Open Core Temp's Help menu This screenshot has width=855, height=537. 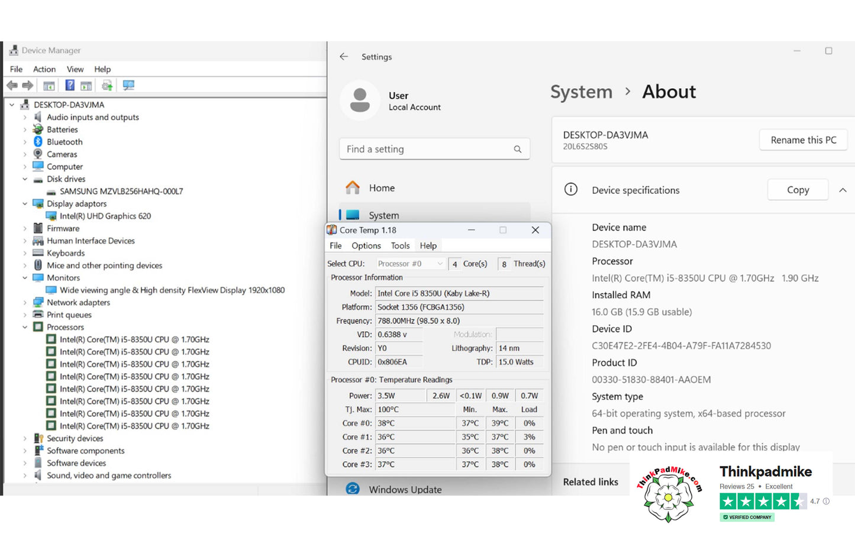[428, 245]
